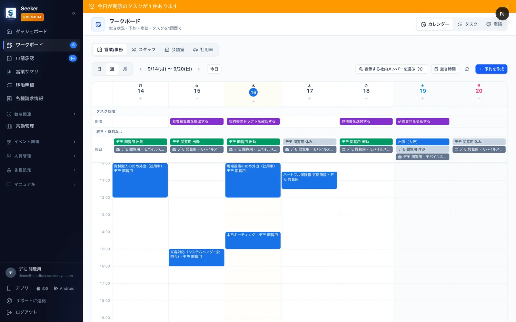Open user avatar N menu
This screenshot has width=516, height=322.
pyautogui.click(x=502, y=14)
